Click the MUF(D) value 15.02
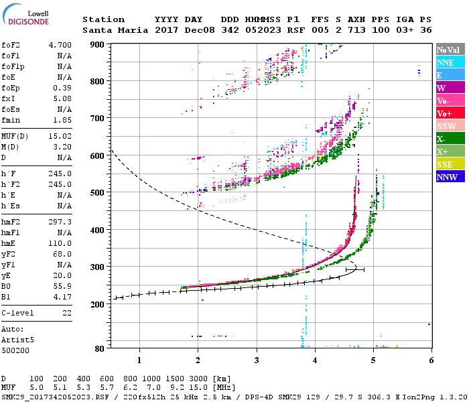The image size is (469, 402). pyautogui.click(x=60, y=137)
